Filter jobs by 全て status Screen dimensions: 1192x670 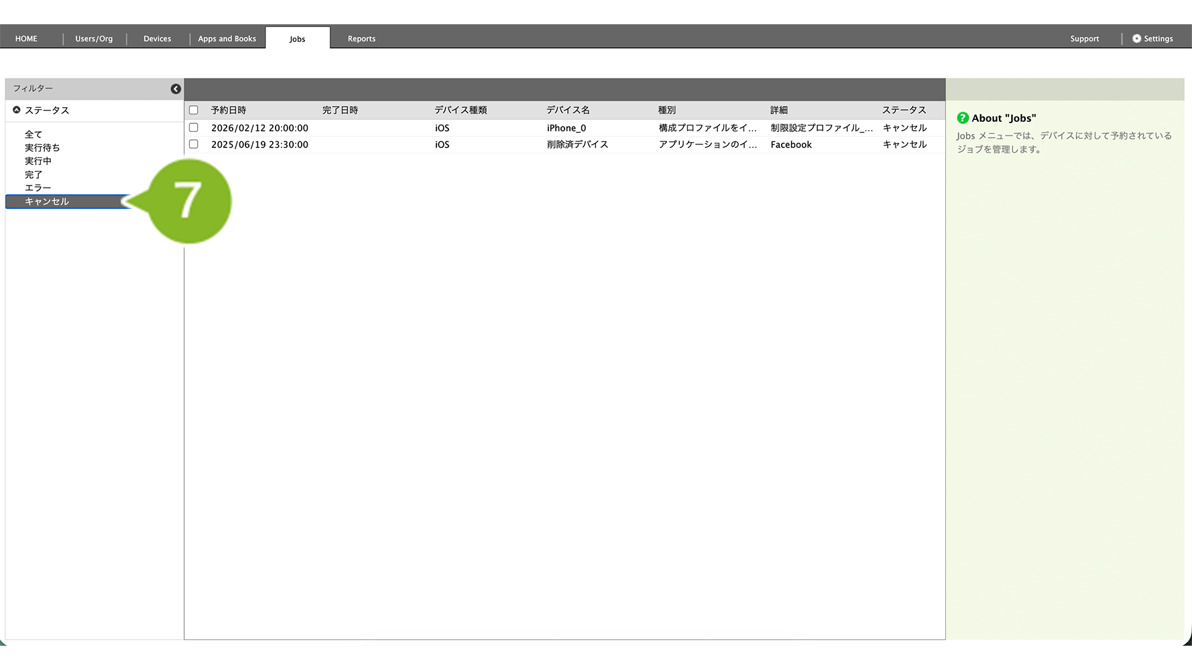pos(34,135)
